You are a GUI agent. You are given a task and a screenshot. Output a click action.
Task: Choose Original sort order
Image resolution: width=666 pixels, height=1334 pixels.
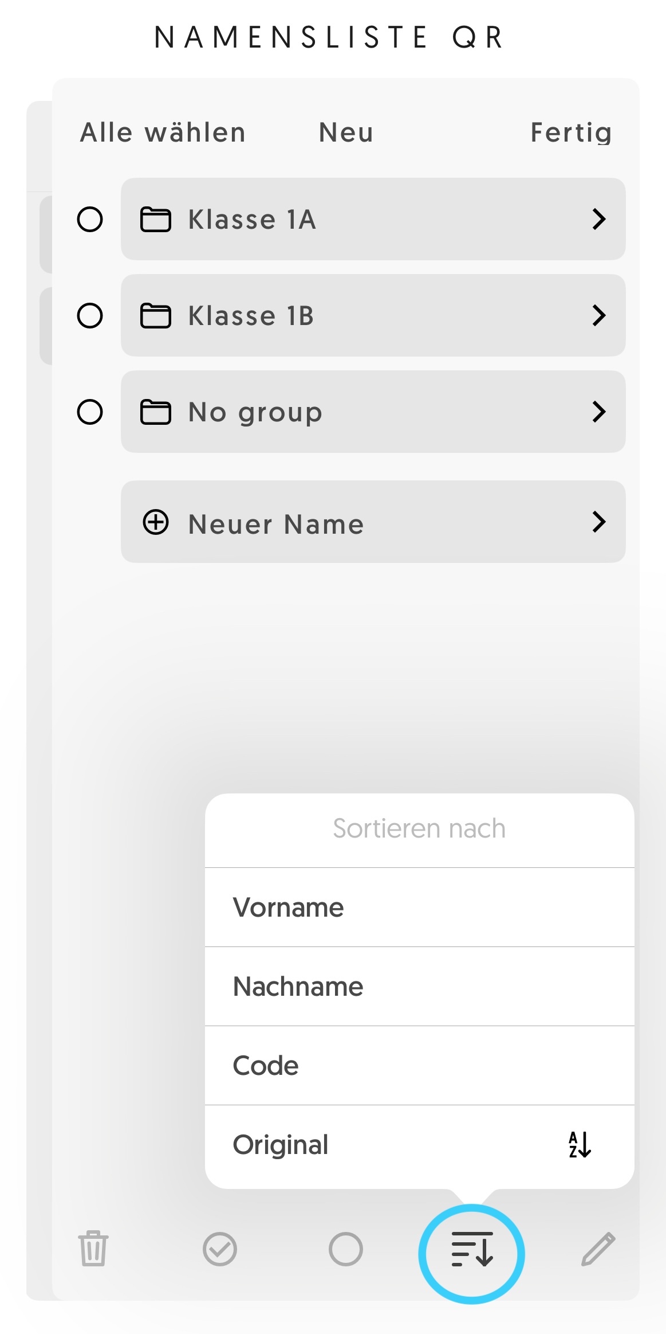(419, 1146)
